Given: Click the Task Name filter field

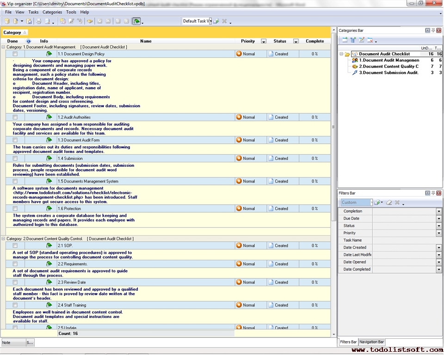Looking at the screenshot, I should (x=404, y=240).
